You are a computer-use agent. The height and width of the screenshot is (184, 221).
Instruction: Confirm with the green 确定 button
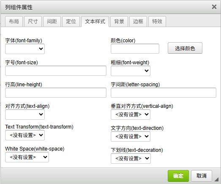pos(178,176)
